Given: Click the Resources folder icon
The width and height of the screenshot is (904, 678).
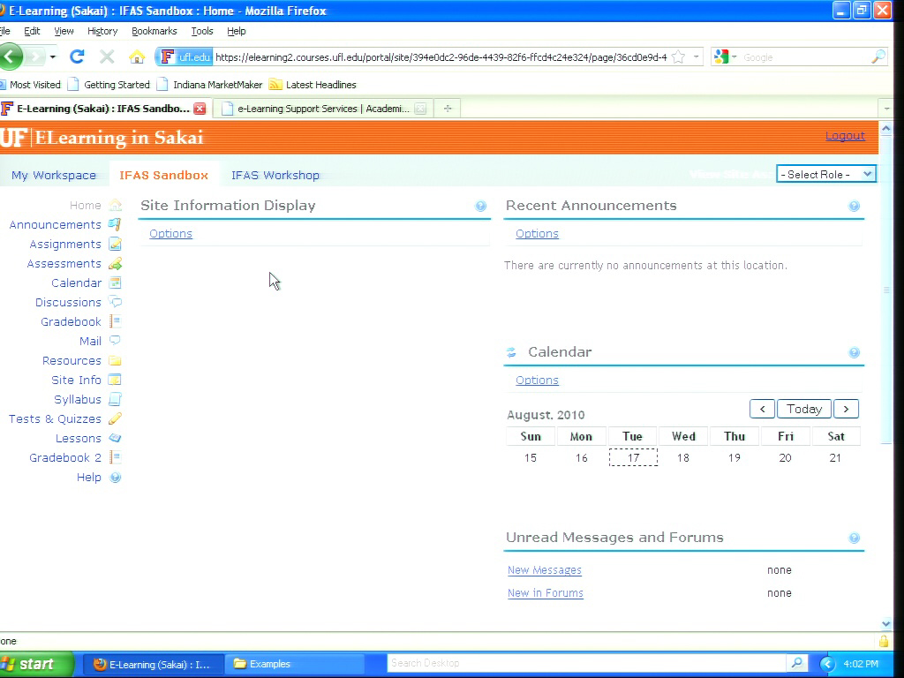Looking at the screenshot, I should (115, 360).
